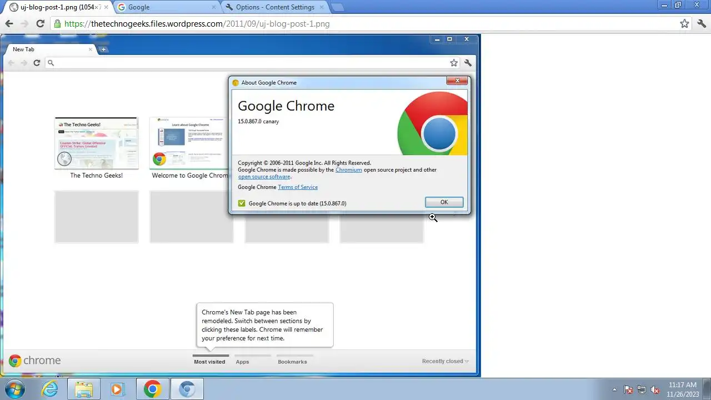Open a new tab in the outer browser
The height and width of the screenshot is (400, 711).
pos(338,7)
